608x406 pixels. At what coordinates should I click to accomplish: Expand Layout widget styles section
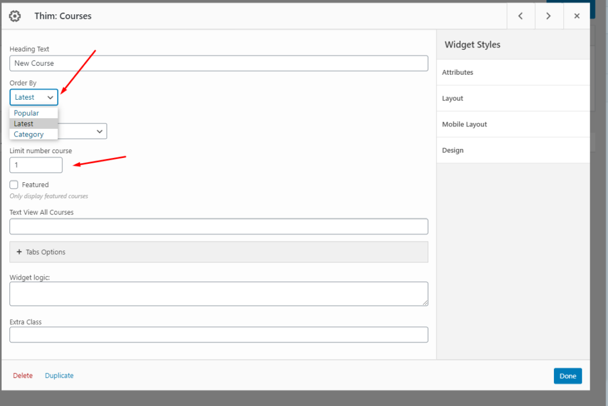coord(513,98)
